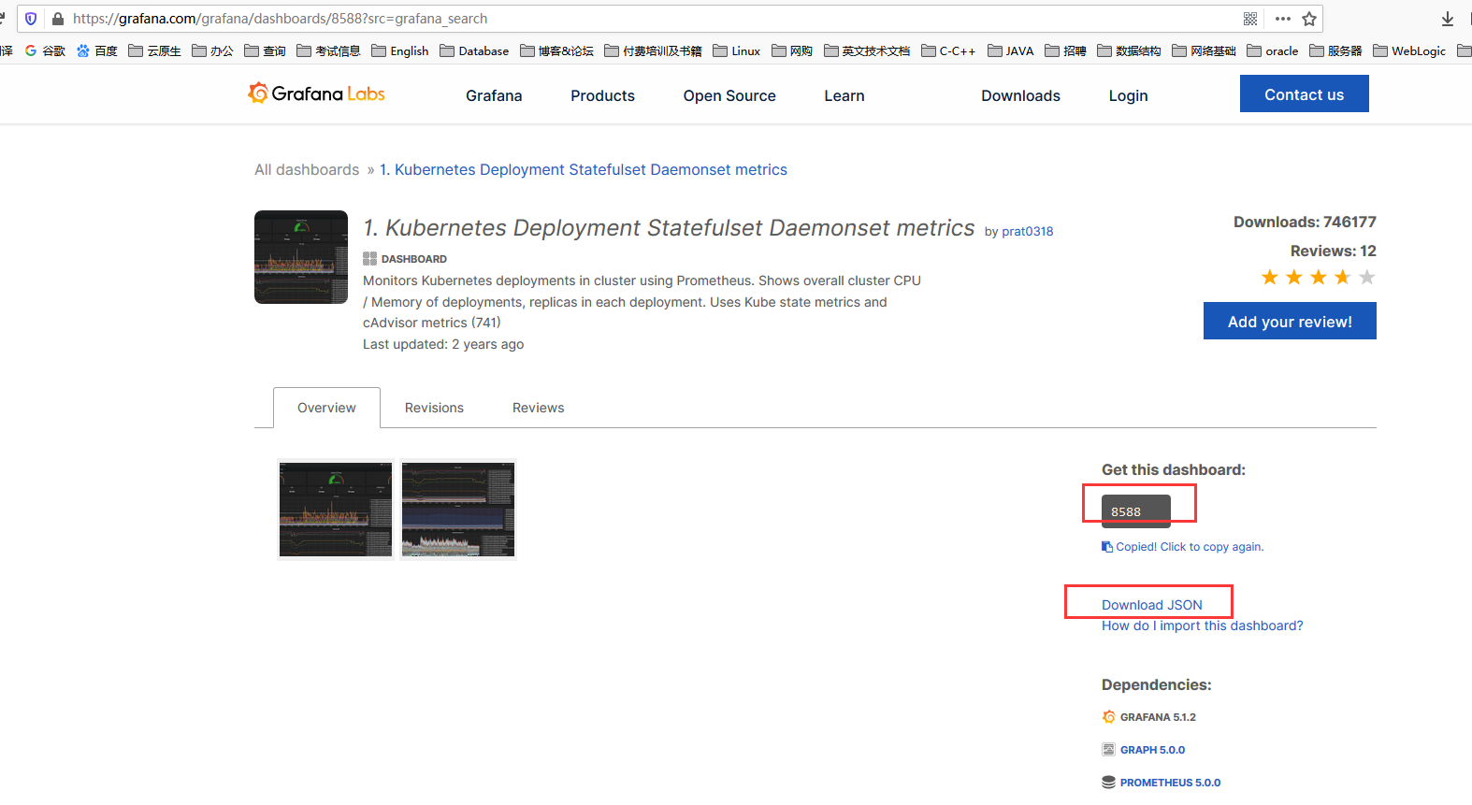Switch to the Revisions tab
The height and width of the screenshot is (805, 1472).
pyautogui.click(x=434, y=408)
